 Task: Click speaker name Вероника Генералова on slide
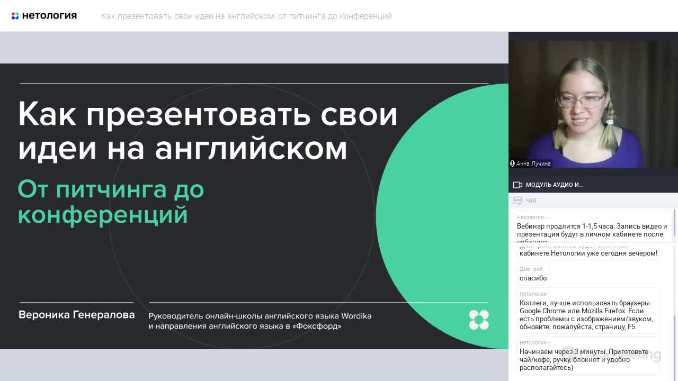click(77, 315)
